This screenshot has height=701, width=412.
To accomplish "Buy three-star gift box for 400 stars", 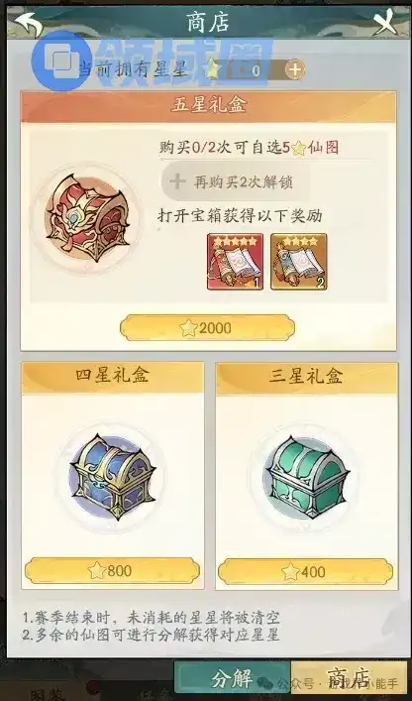I will (x=306, y=571).
